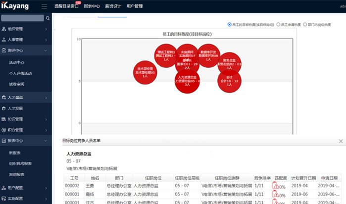Collapse the 测评中心 menu section

[x=46, y=51]
